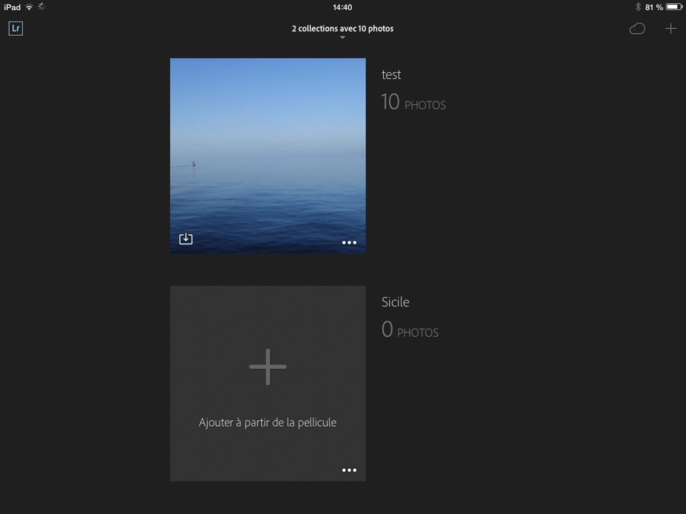Screen dimensions: 686x514
Task: Tap the large plus in Sicile collection
Action: [x=268, y=367]
